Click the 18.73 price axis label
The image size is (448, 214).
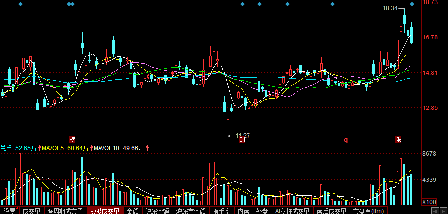pos(430,2)
